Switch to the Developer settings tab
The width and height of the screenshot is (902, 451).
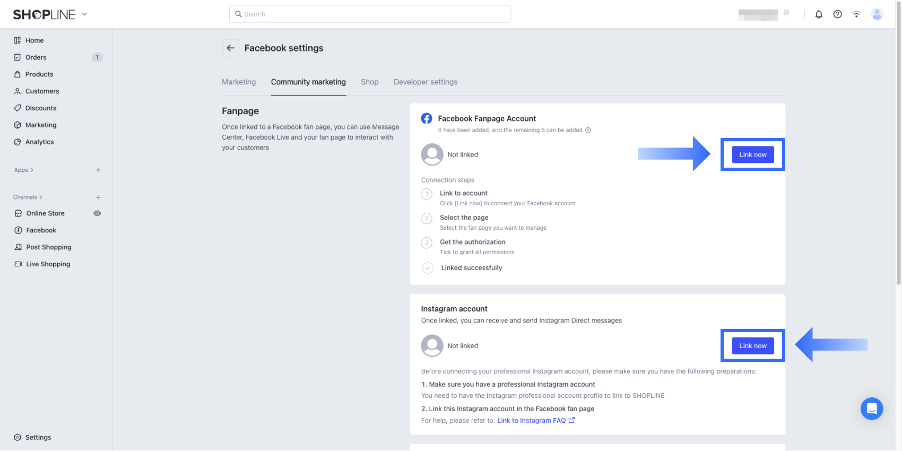[425, 82]
